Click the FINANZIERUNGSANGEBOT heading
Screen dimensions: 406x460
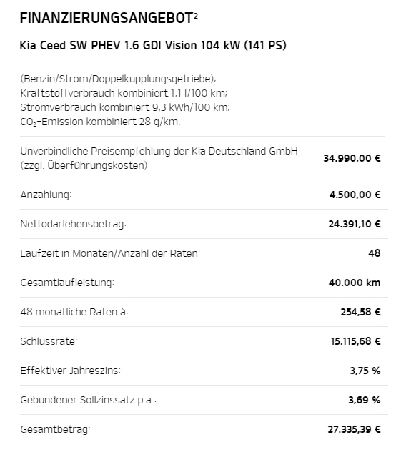[106, 18]
